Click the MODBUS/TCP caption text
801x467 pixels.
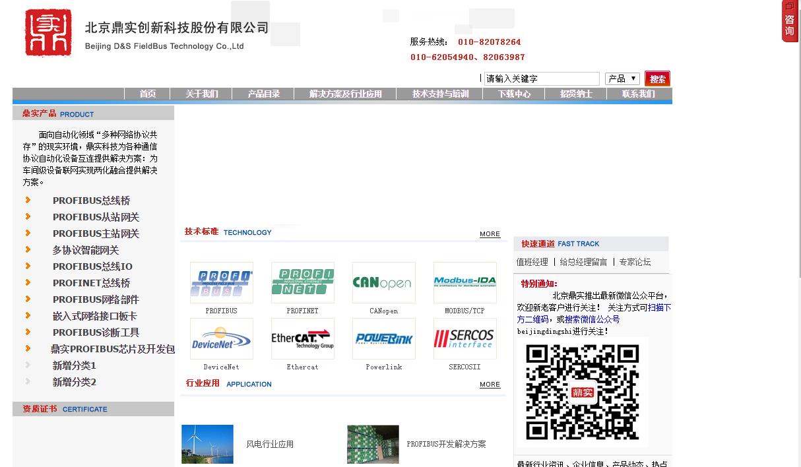click(465, 311)
